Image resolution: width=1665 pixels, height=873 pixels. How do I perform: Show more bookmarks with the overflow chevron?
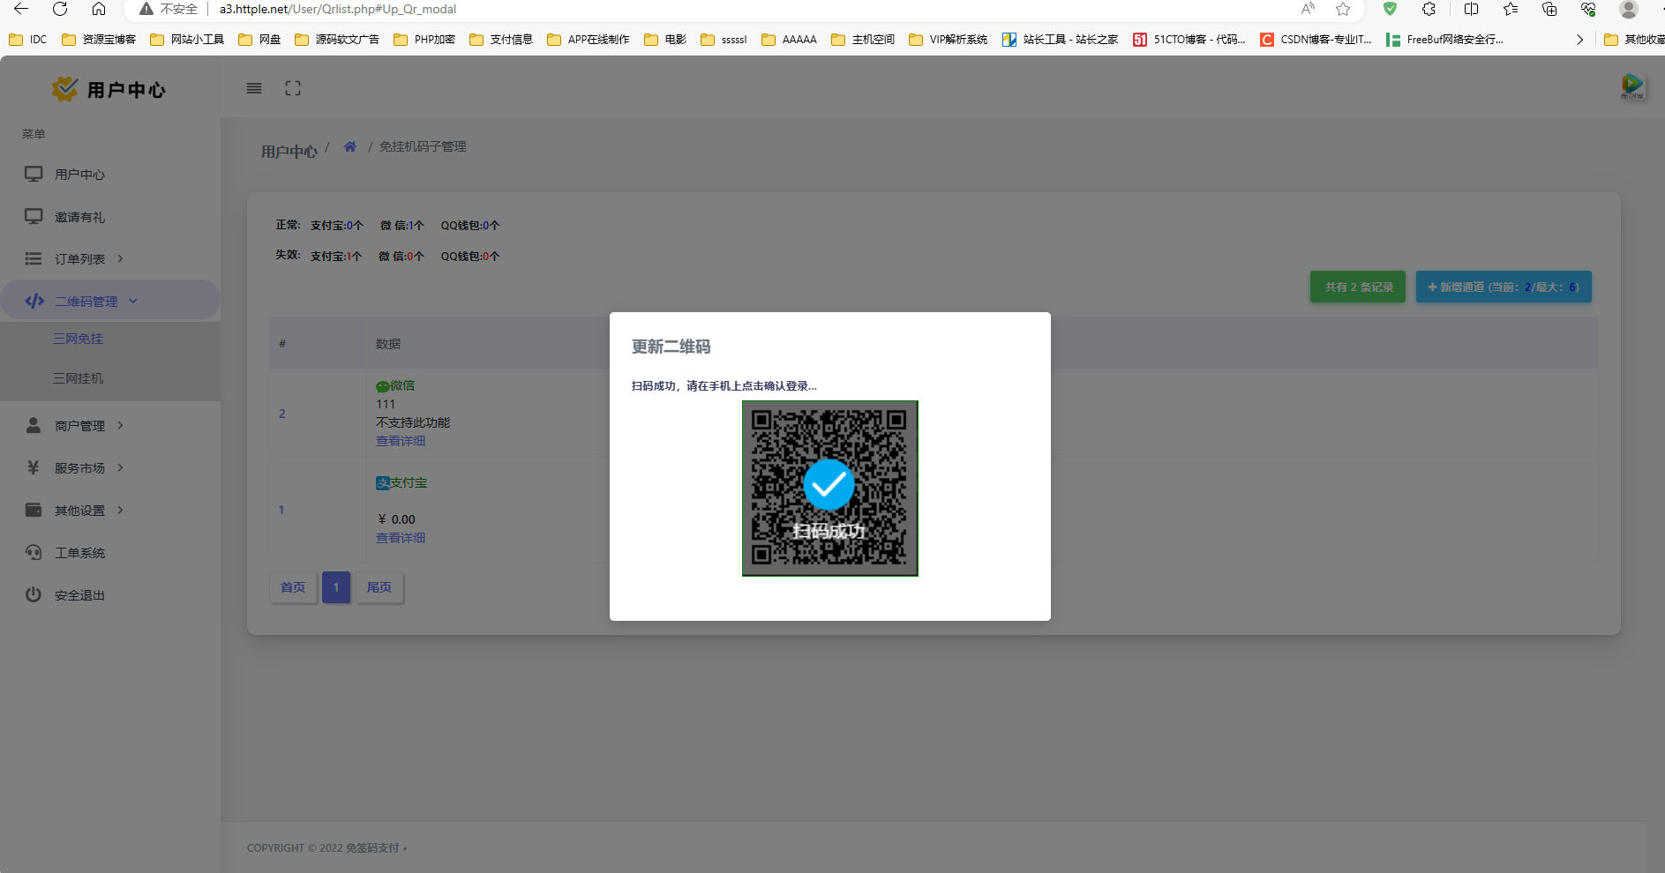pyautogui.click(x=1579, y=40)
